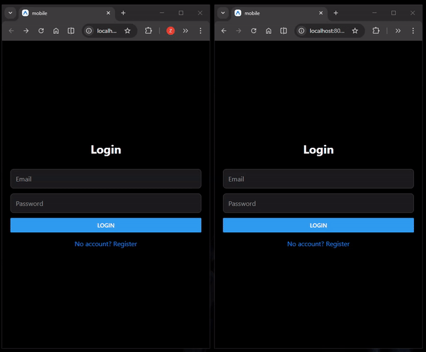Expand hidden toolbar items in left window
Image resolution: width=426 pixels, height=352 pixels.
186,31
